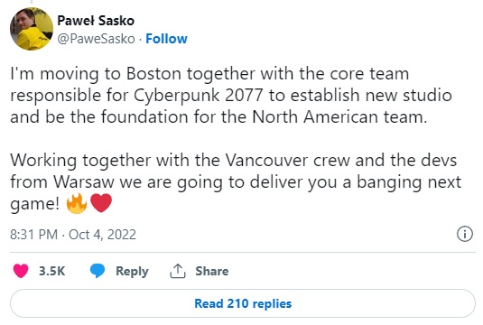
Task: Click the fire emoji in the tweet
Action: pos(77,203)
